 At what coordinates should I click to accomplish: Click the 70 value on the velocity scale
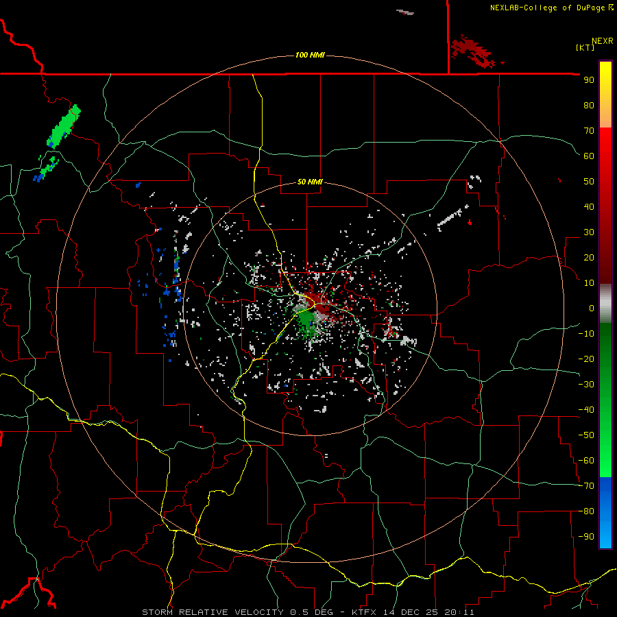click(589, 131)
